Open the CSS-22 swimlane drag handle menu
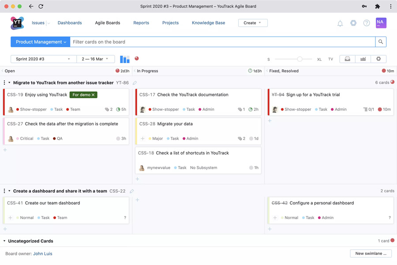The height and width of the screenshot is (265, 397). pyautogui.click(x=4, y=191)
